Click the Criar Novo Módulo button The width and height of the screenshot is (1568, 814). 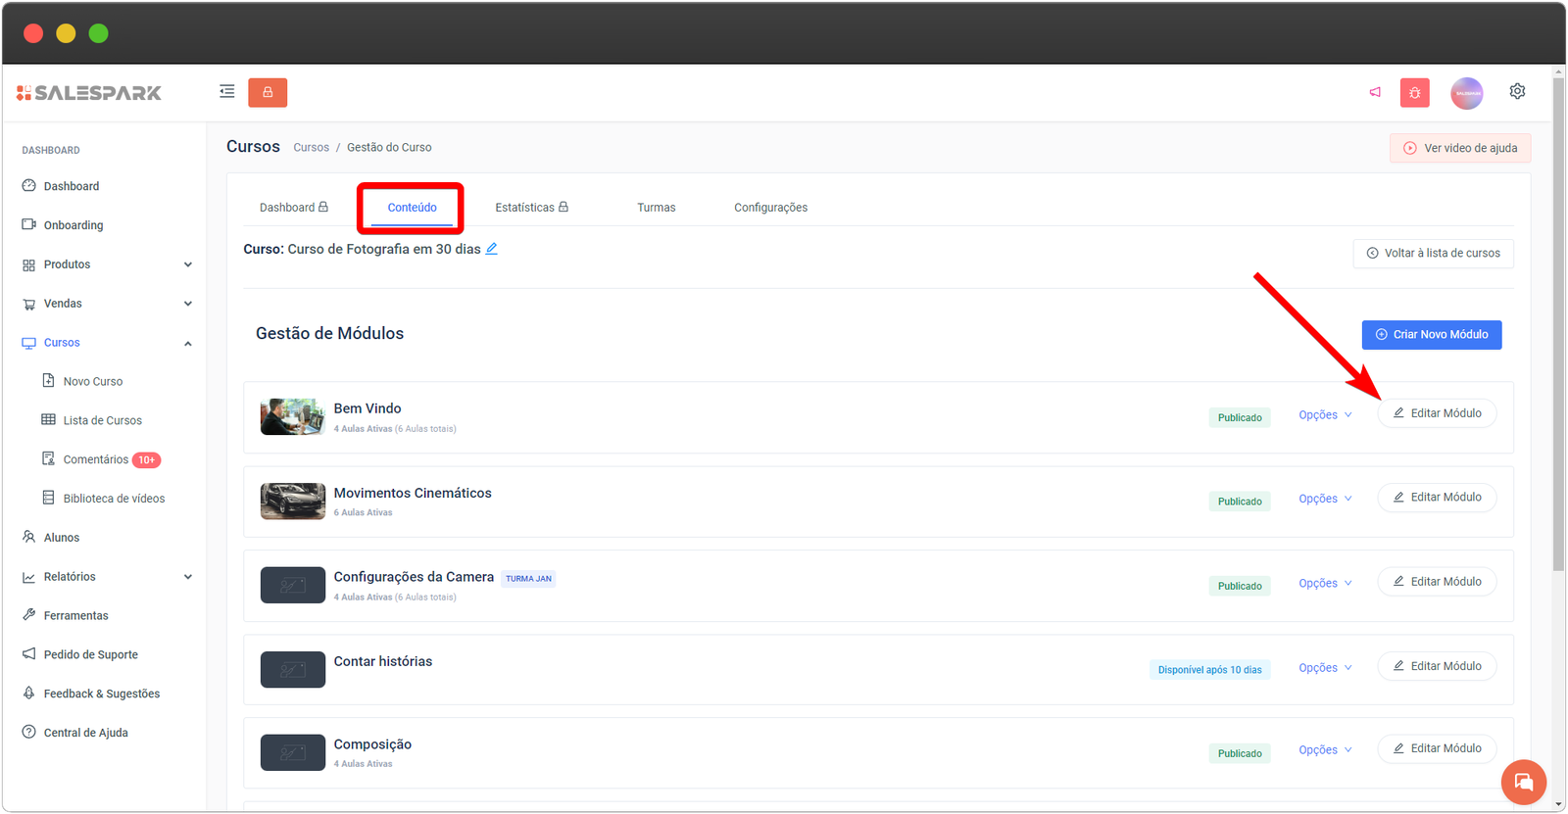1431,335
